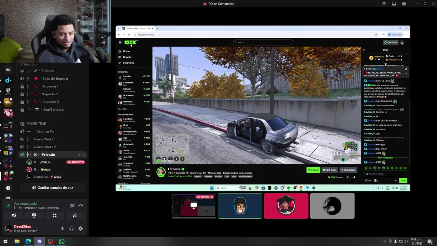
Task: Join the Voice Chats 2 channel
Action: [x=52, y=147]
